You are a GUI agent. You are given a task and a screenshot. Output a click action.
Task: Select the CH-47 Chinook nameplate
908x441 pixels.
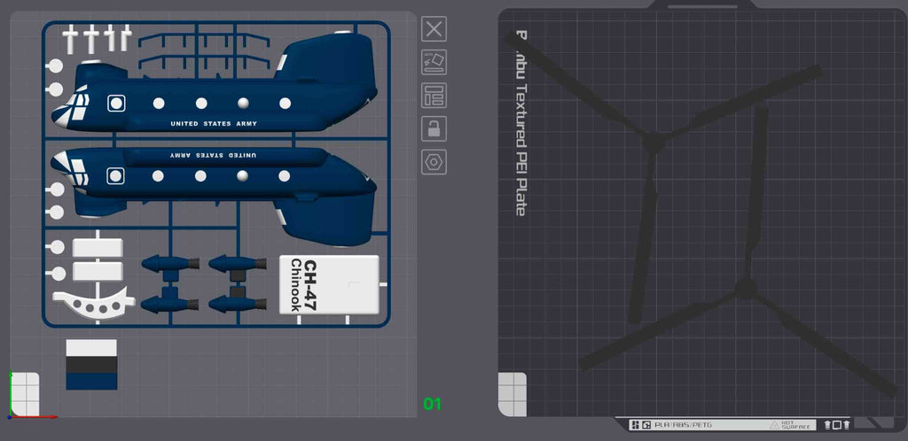[329, 285]
